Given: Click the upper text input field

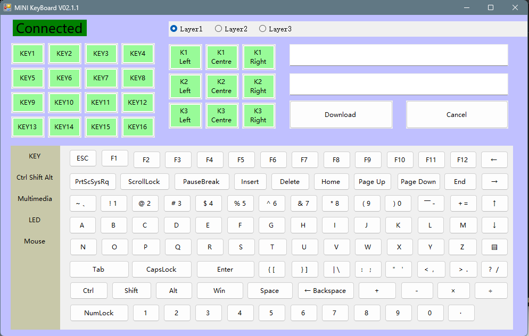Looking at the screenshot, I should 398,55.
